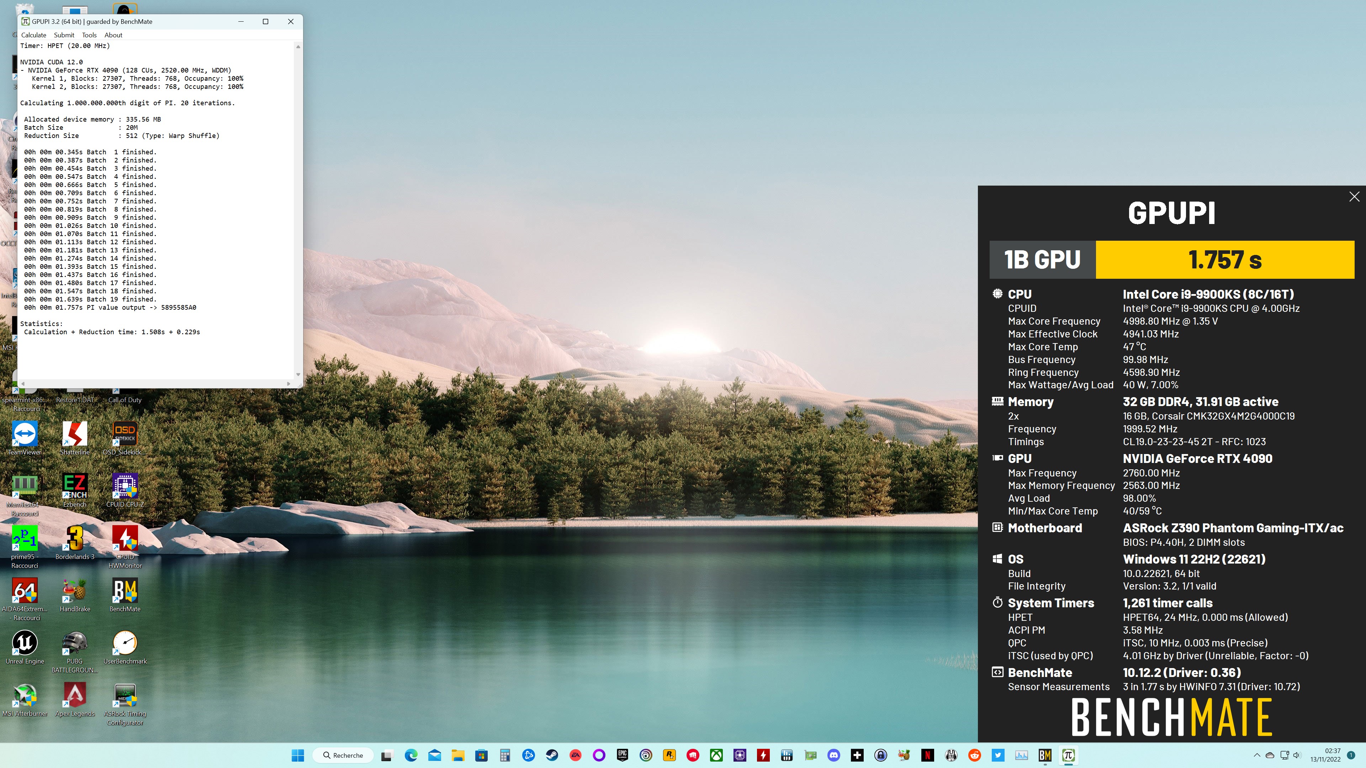1366x768 pixels.
Task: Click the CPUID CPU-Z desktop icon
Action: (x=125, y=490)
